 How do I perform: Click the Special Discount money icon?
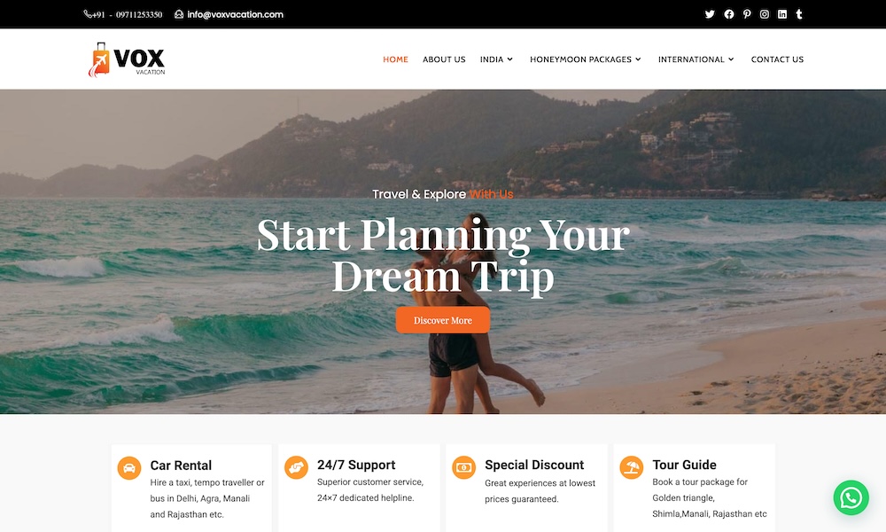pos(464,467)
